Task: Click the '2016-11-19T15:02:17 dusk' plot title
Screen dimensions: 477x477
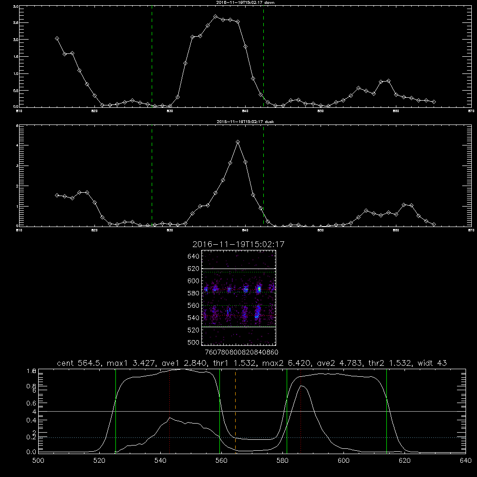Action: pos(245,122)
